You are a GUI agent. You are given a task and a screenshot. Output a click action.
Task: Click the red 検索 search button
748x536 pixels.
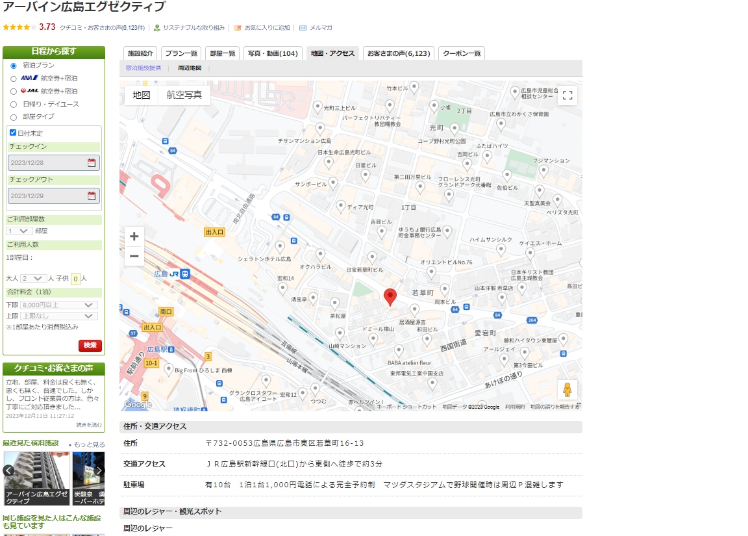[x=90, y=346]
